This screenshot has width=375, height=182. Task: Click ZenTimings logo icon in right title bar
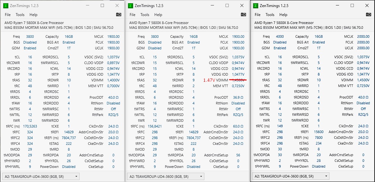255,6
